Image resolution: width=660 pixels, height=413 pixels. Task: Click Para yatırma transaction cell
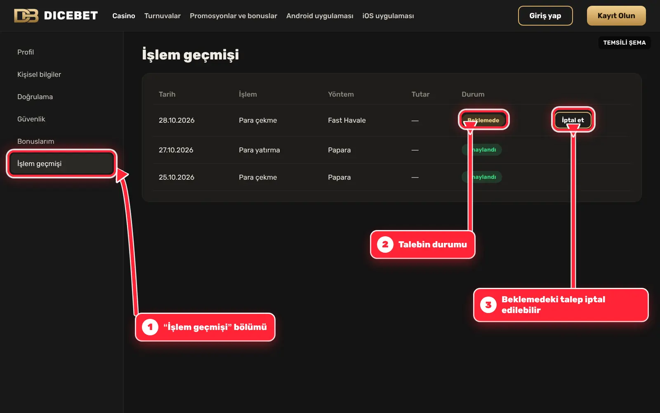[x=259, y=150]
